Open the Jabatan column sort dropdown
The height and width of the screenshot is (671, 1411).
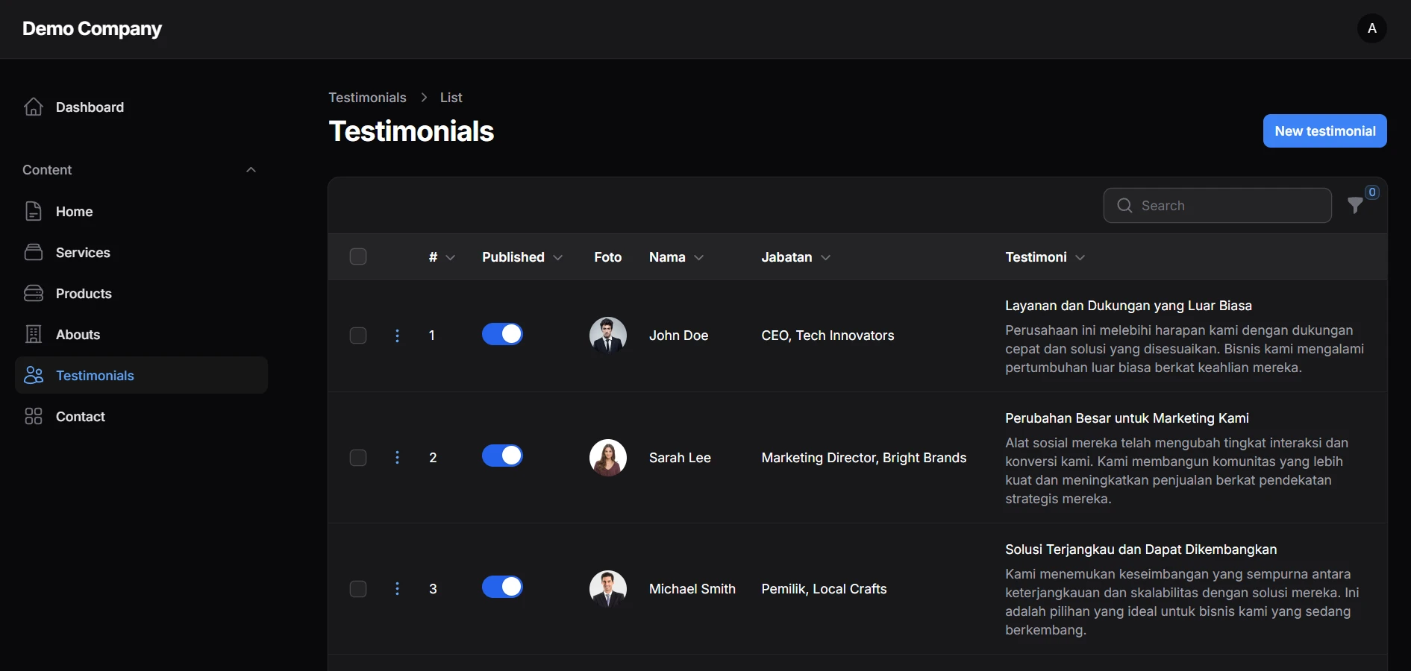[x=826, y=257]
